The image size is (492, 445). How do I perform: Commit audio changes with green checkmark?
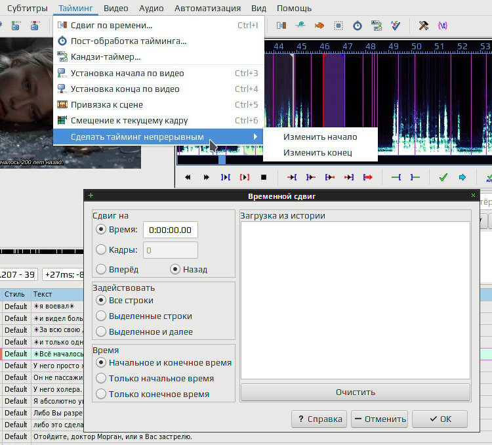coord(443,177)
